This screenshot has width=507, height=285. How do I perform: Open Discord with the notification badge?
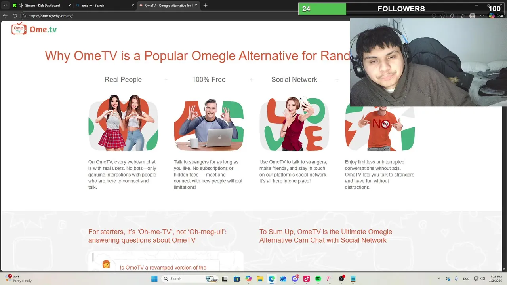pos(295,279)
